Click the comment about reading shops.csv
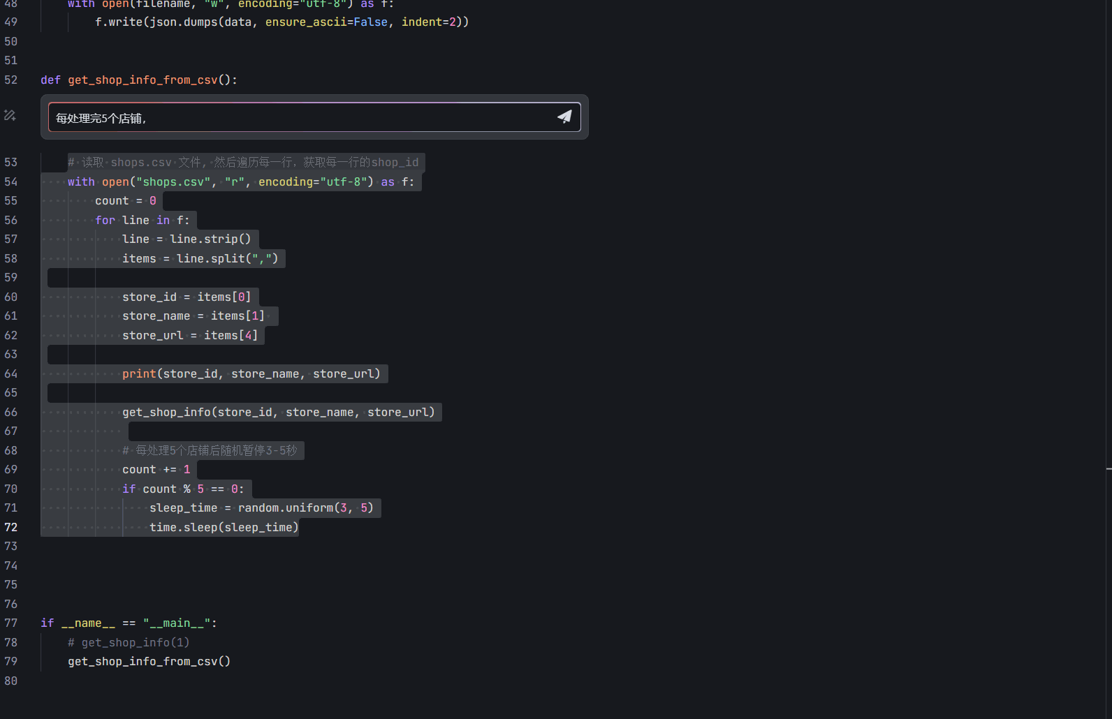Viewport: 1112px width, 719px height. click(x=243, y=163)
